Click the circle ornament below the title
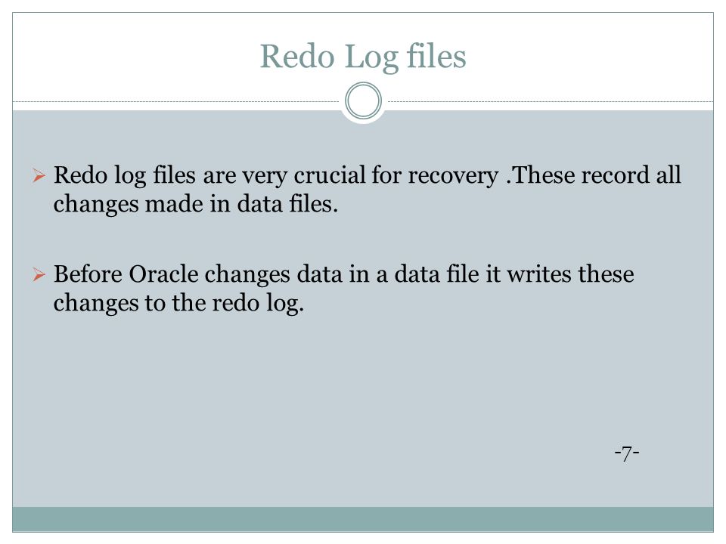This screenshot has height=544, width=726. 364,100
